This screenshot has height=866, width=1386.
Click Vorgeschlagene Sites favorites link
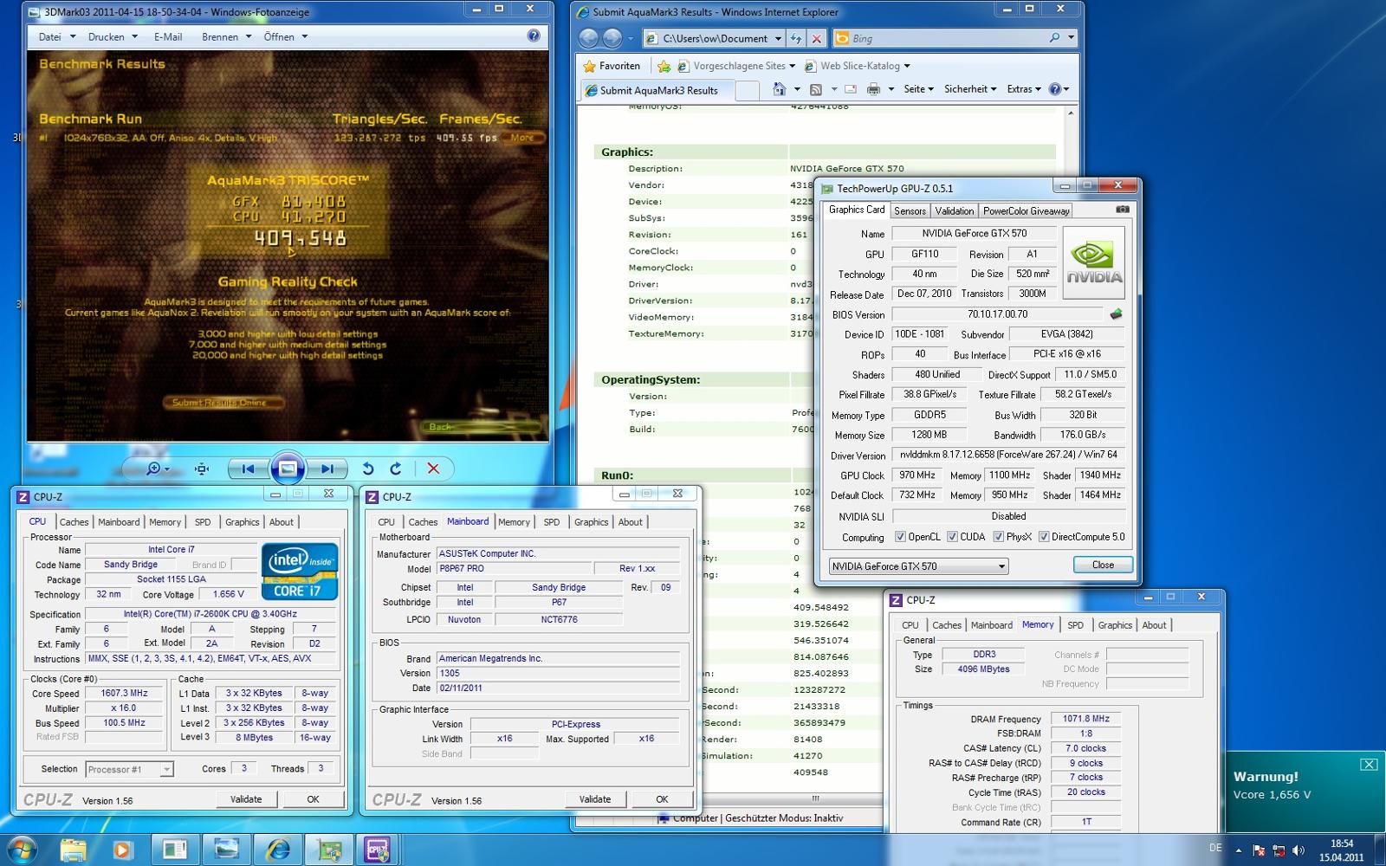736,66
